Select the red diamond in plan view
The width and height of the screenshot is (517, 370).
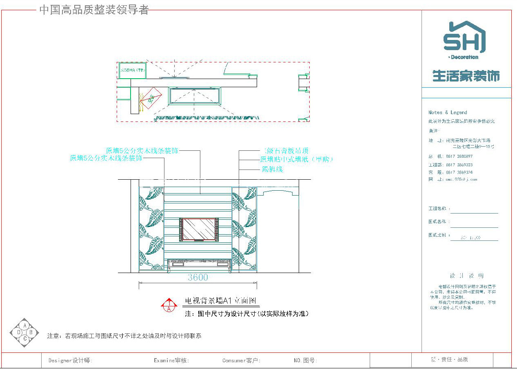[x=151, y=98]
